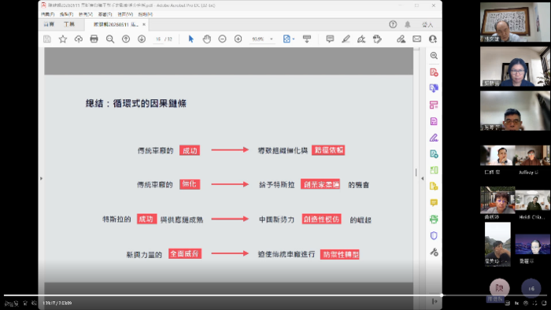Open the 檢視(V) menu
551x310 pixels.
tap(86, 14)
